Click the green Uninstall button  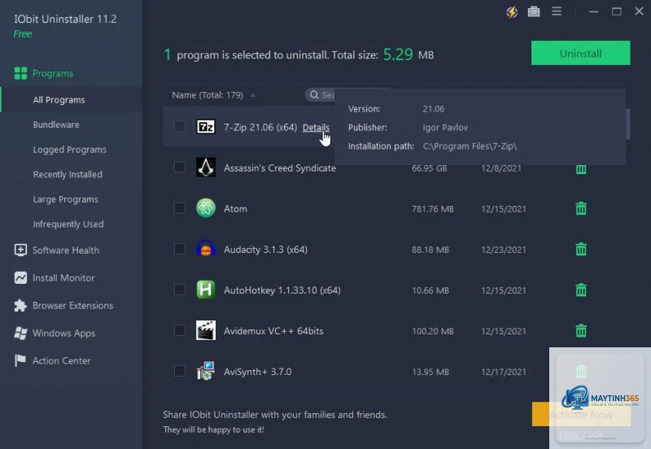tap(580, 53)
